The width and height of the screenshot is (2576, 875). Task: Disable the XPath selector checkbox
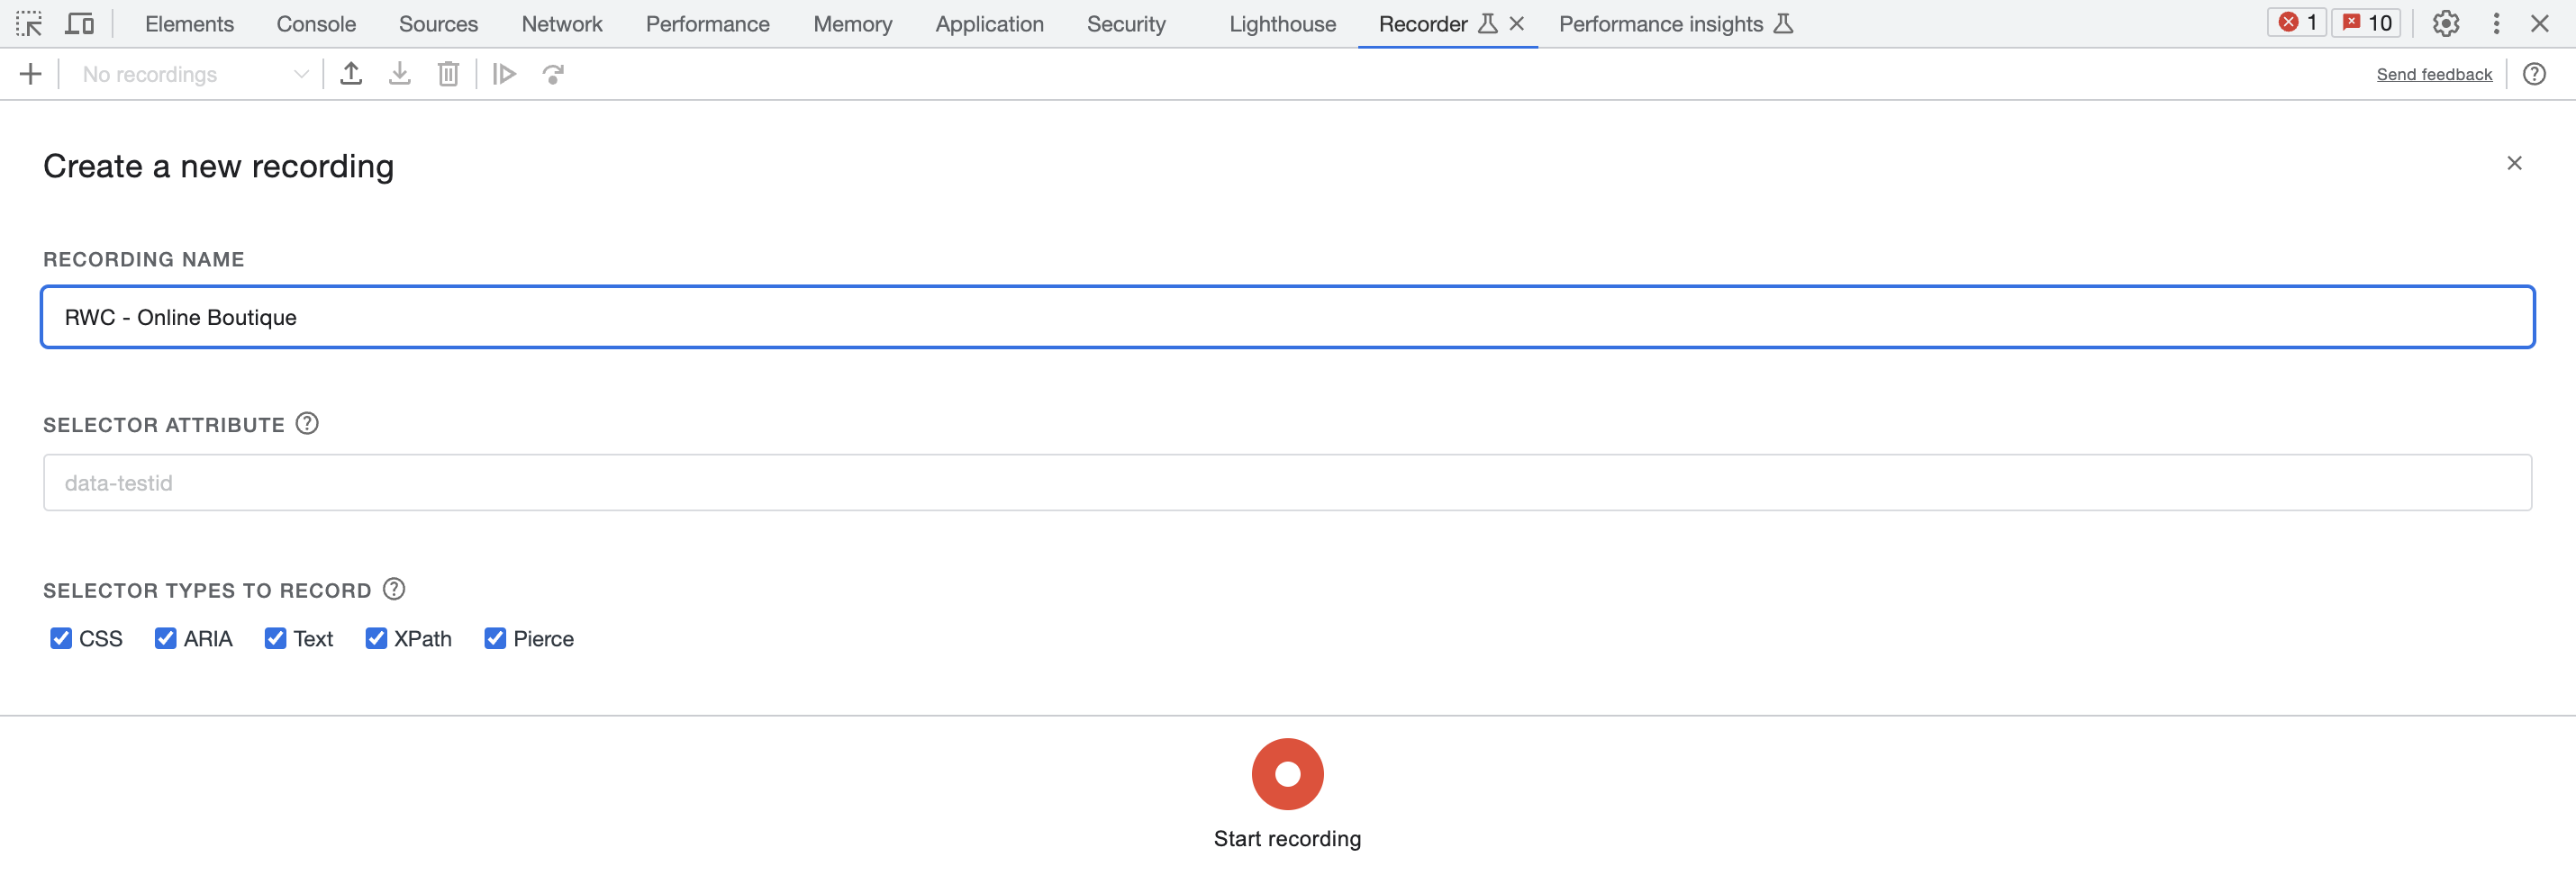(x=376, y=639)
